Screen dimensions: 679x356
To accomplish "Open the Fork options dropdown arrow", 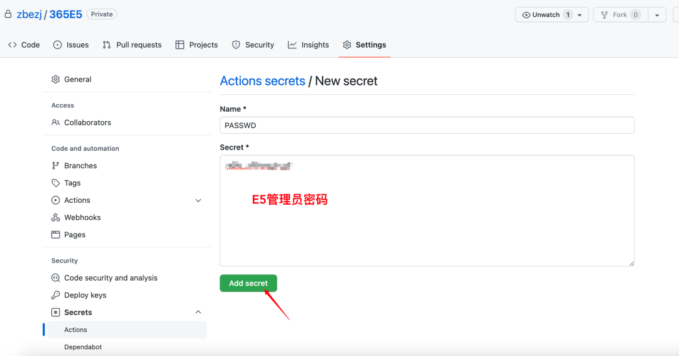I will pyautogui.click(x=657, y=15).
